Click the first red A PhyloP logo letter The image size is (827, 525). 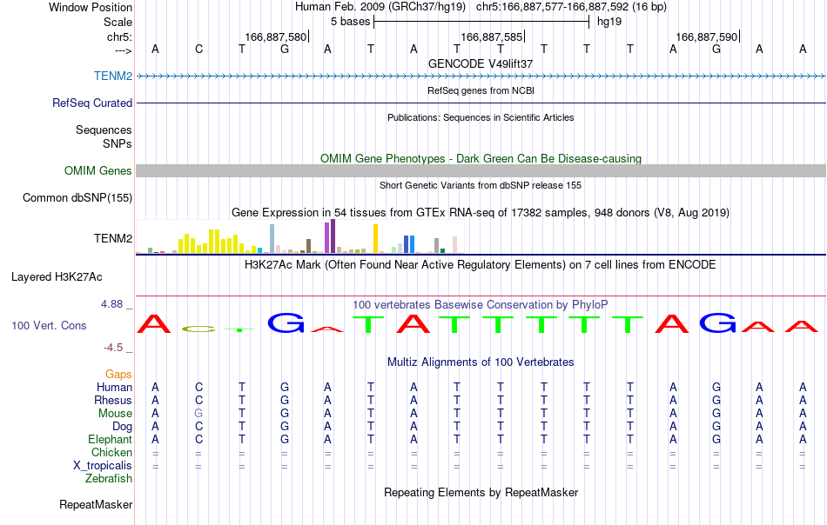pos(154,323)
